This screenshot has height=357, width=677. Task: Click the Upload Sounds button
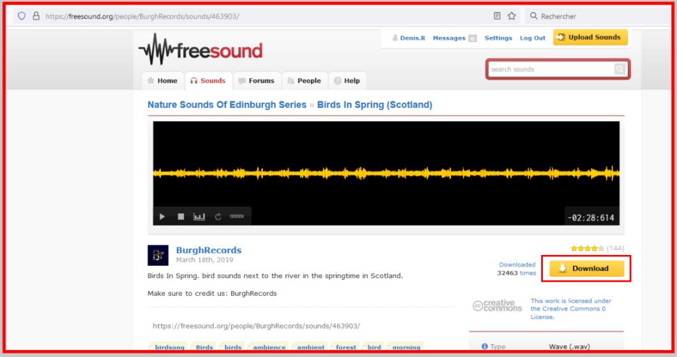(x=590, y=38)
